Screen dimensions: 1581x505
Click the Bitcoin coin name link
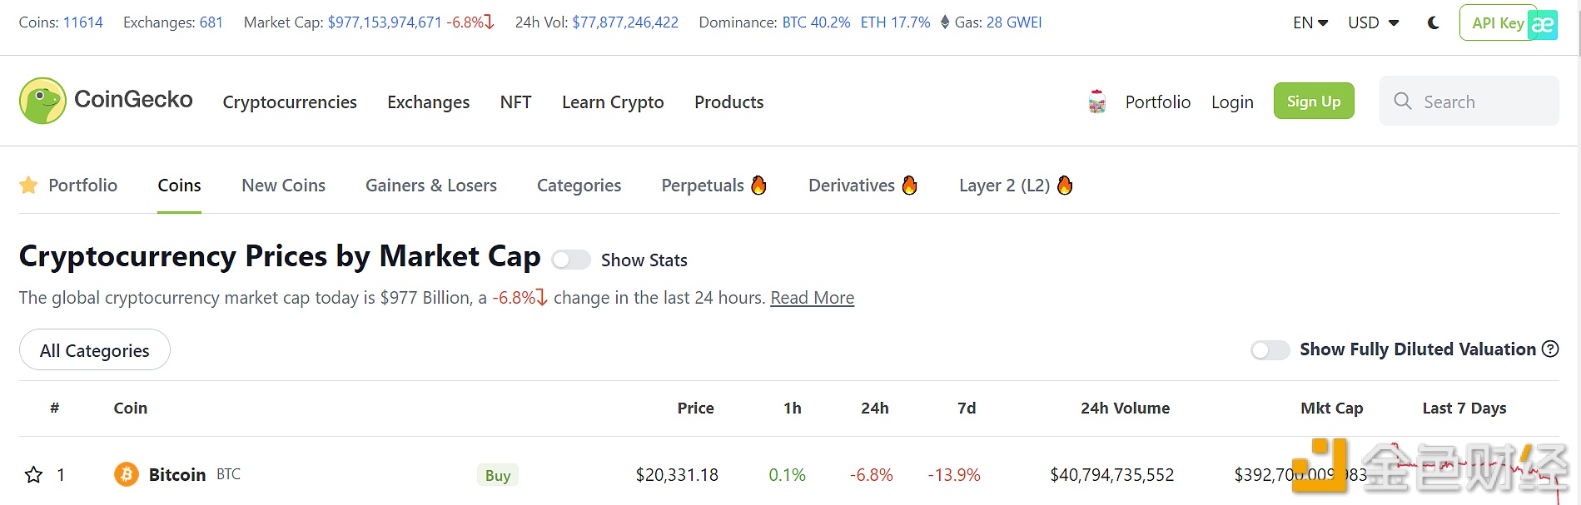pyautogui.click(x=177, y=474)
